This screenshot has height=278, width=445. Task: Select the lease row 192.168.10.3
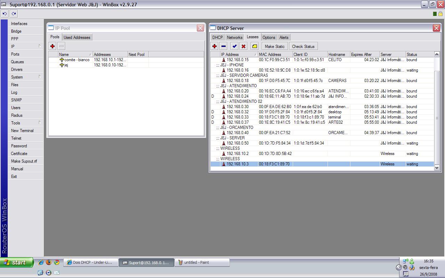(x=322, y=164)
